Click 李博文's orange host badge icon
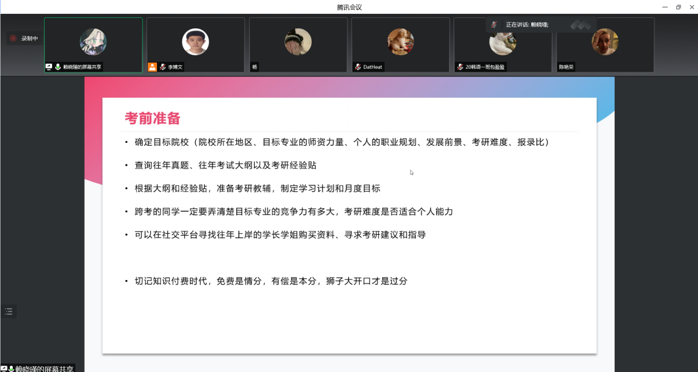Screen dimensions: 698x372 tap(152, 67)
